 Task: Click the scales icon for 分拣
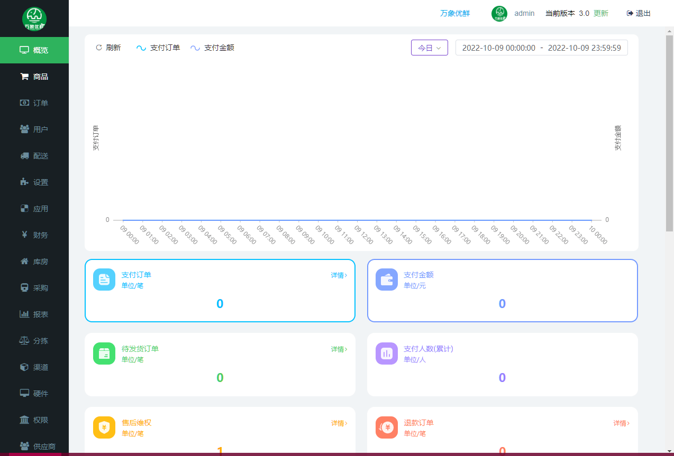(x=24, y=341)
